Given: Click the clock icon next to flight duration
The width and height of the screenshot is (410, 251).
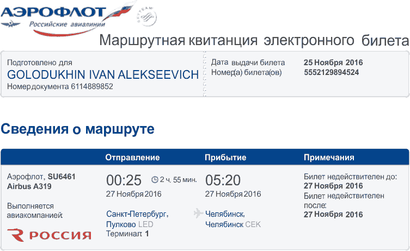Looking at the screenshot, I should click(x=155, y=179).
